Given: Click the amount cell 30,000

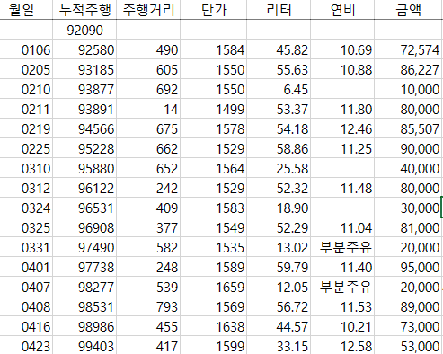Looking at the screenshot, I should click(x=409, y=208).
